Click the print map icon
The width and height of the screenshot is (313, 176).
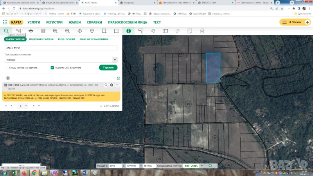[x=202, y=31]
